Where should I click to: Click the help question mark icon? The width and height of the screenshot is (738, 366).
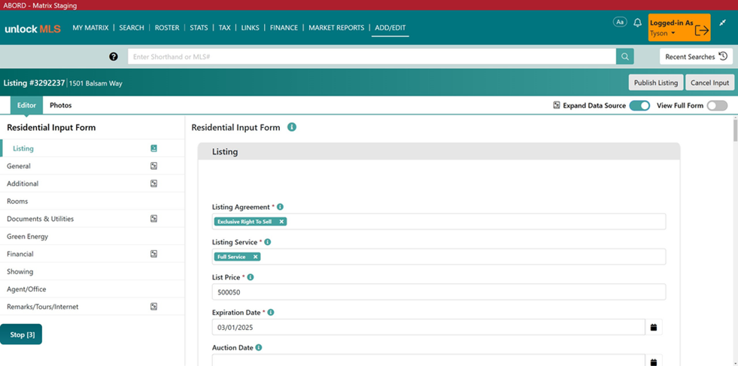pos(114,56)
